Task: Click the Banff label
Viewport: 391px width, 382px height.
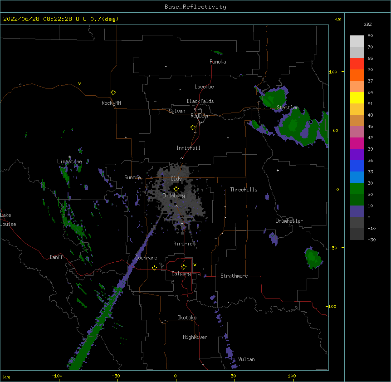Action: [56, 257]
